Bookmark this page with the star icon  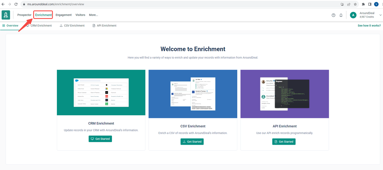click(355, 4)
